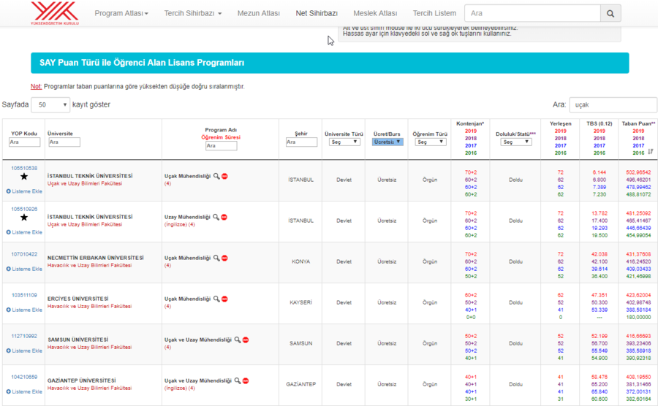Open the YOP code link 107010422
The width and height of the screenshot is (658, 406).
tap(23, 254)
